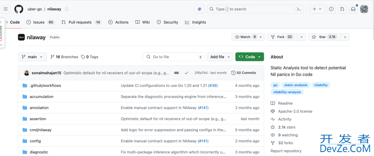Click the bookmark icon beside nilaway
This screenshot has height=156, width=374.
coord(67,9)
